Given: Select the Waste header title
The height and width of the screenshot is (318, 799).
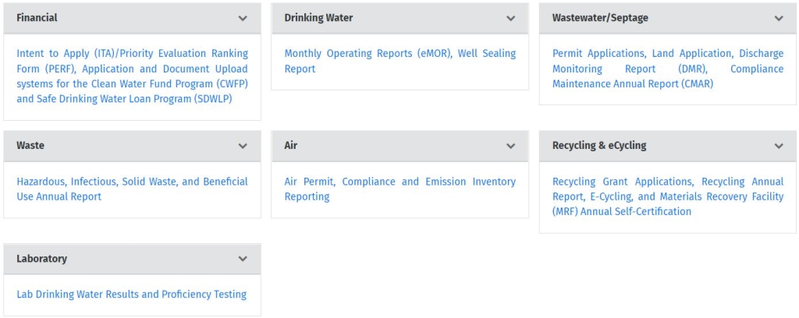Looking at the screenshot, I should pyautogui.click(x=30, y=146).
